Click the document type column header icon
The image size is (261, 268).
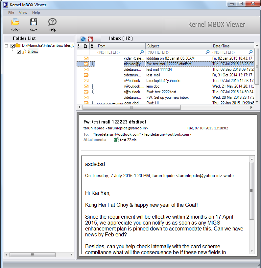(85, 46)
